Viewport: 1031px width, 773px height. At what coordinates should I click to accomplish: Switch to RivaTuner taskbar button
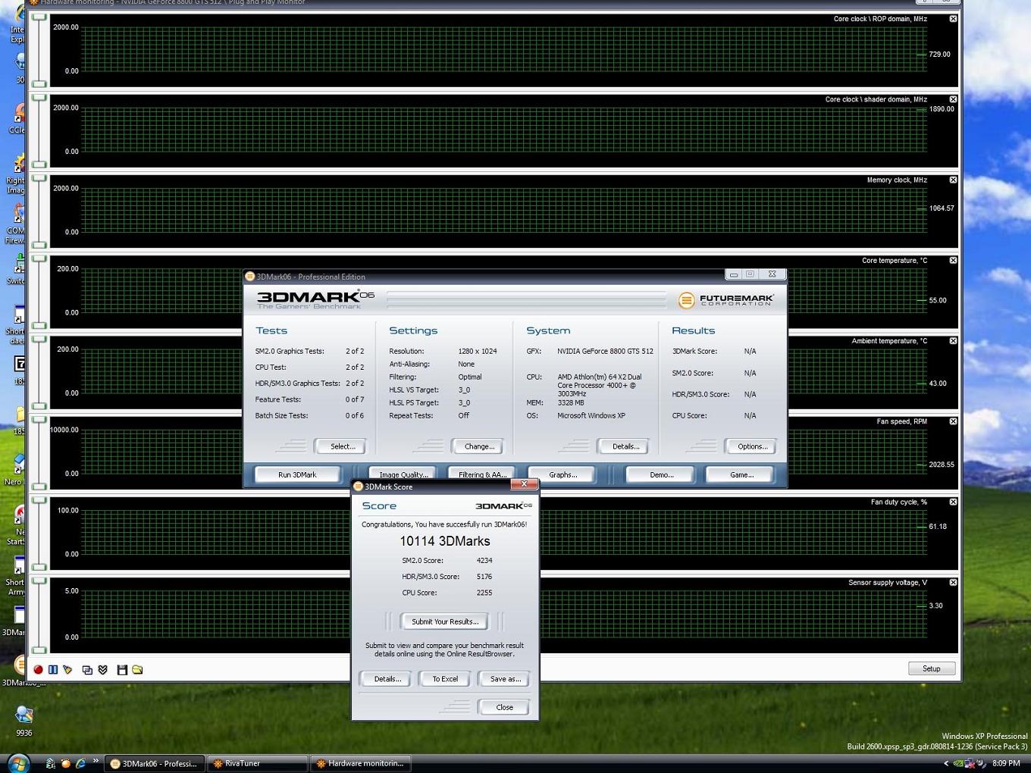tap(258, 763)
